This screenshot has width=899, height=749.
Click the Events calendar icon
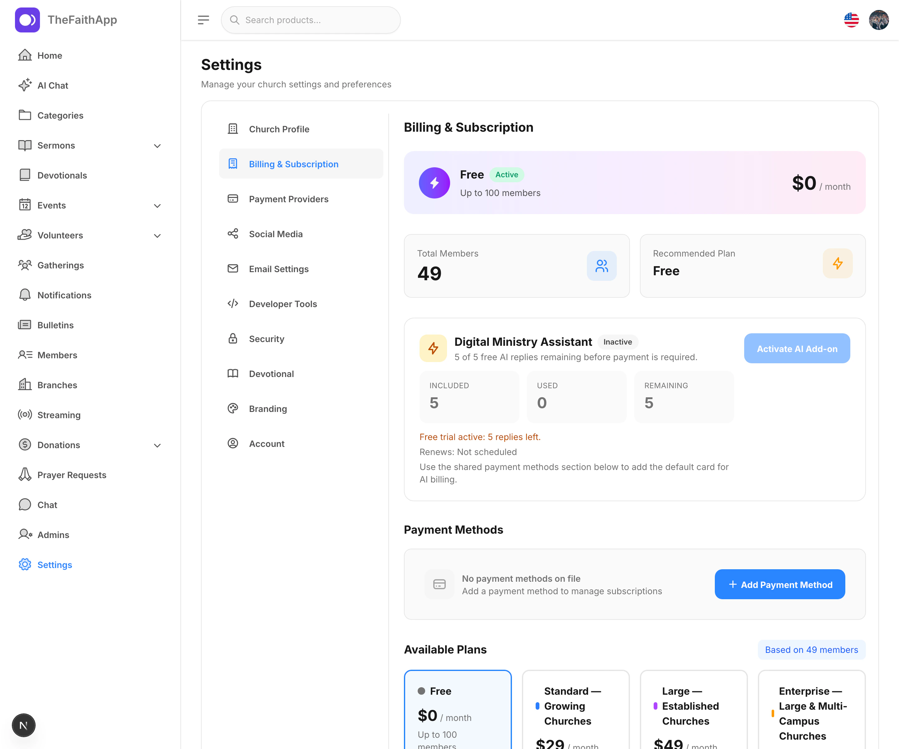[x=25, y=205]
